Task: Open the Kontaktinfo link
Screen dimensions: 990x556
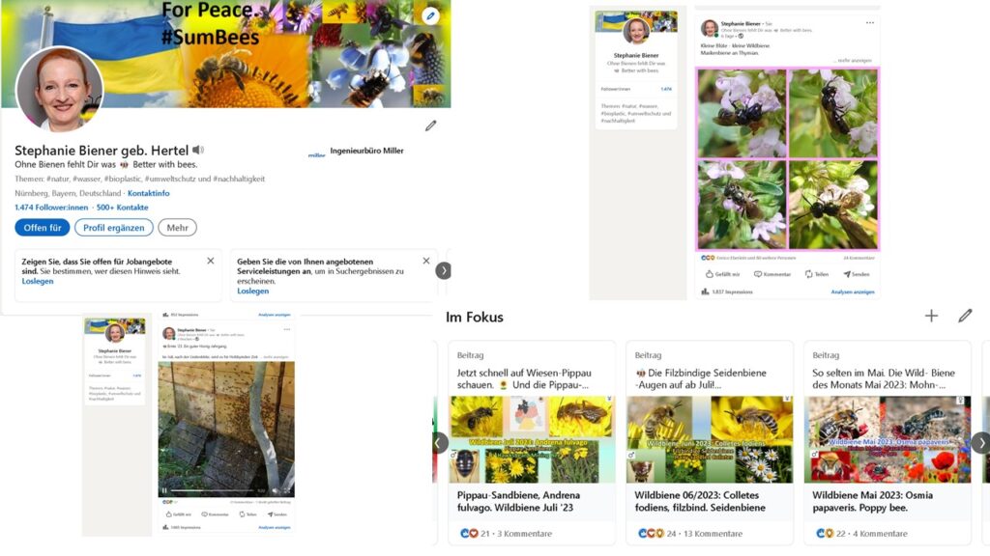Action: [x=148, y=193]
